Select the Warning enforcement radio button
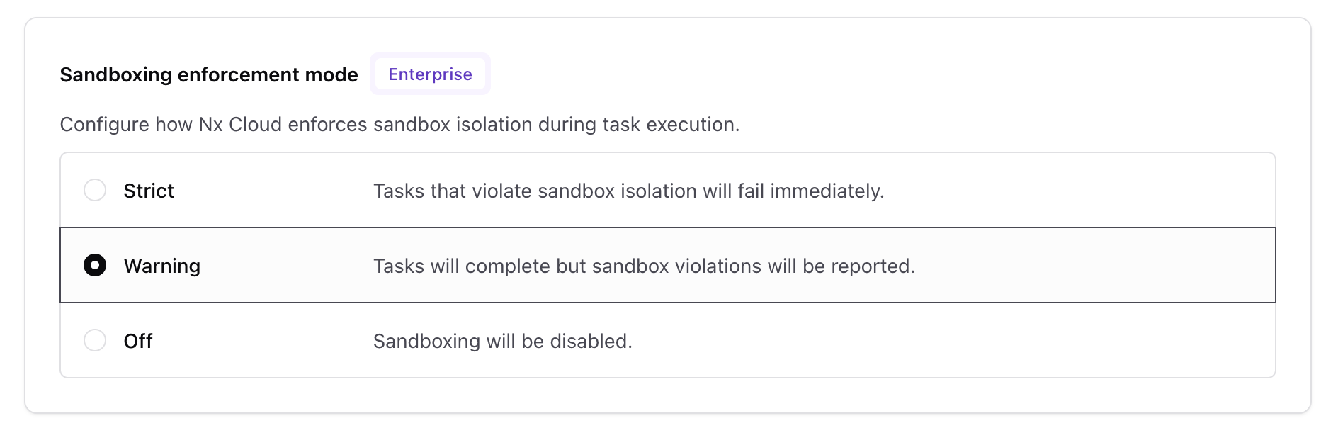The image size is (1326, 428). click(95, 265)
